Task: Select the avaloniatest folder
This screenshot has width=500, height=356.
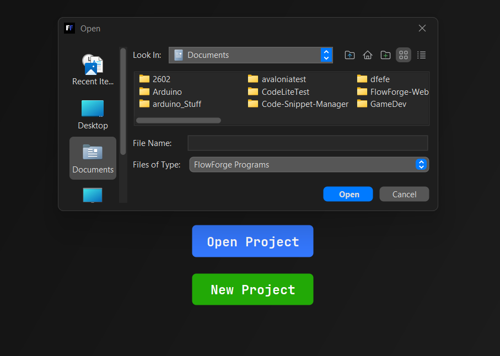Action: (277, 79)
